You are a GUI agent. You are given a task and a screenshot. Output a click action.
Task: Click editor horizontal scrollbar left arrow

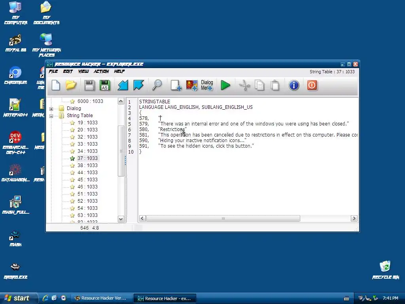pyautogui.click(x=142, y=218)
